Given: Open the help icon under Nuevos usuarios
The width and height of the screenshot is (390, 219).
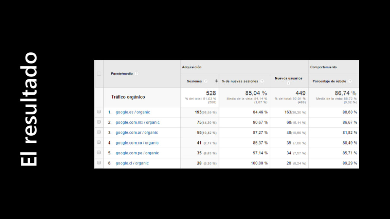Looking at the screenshot, I should [x=288, y=83].
